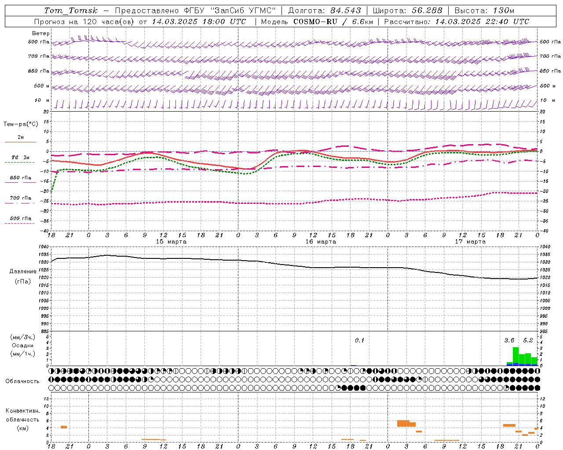563x450 pixels.
Task: Click the Модель COSMO-RU / 6.6км label
Action: click(317, 22)
